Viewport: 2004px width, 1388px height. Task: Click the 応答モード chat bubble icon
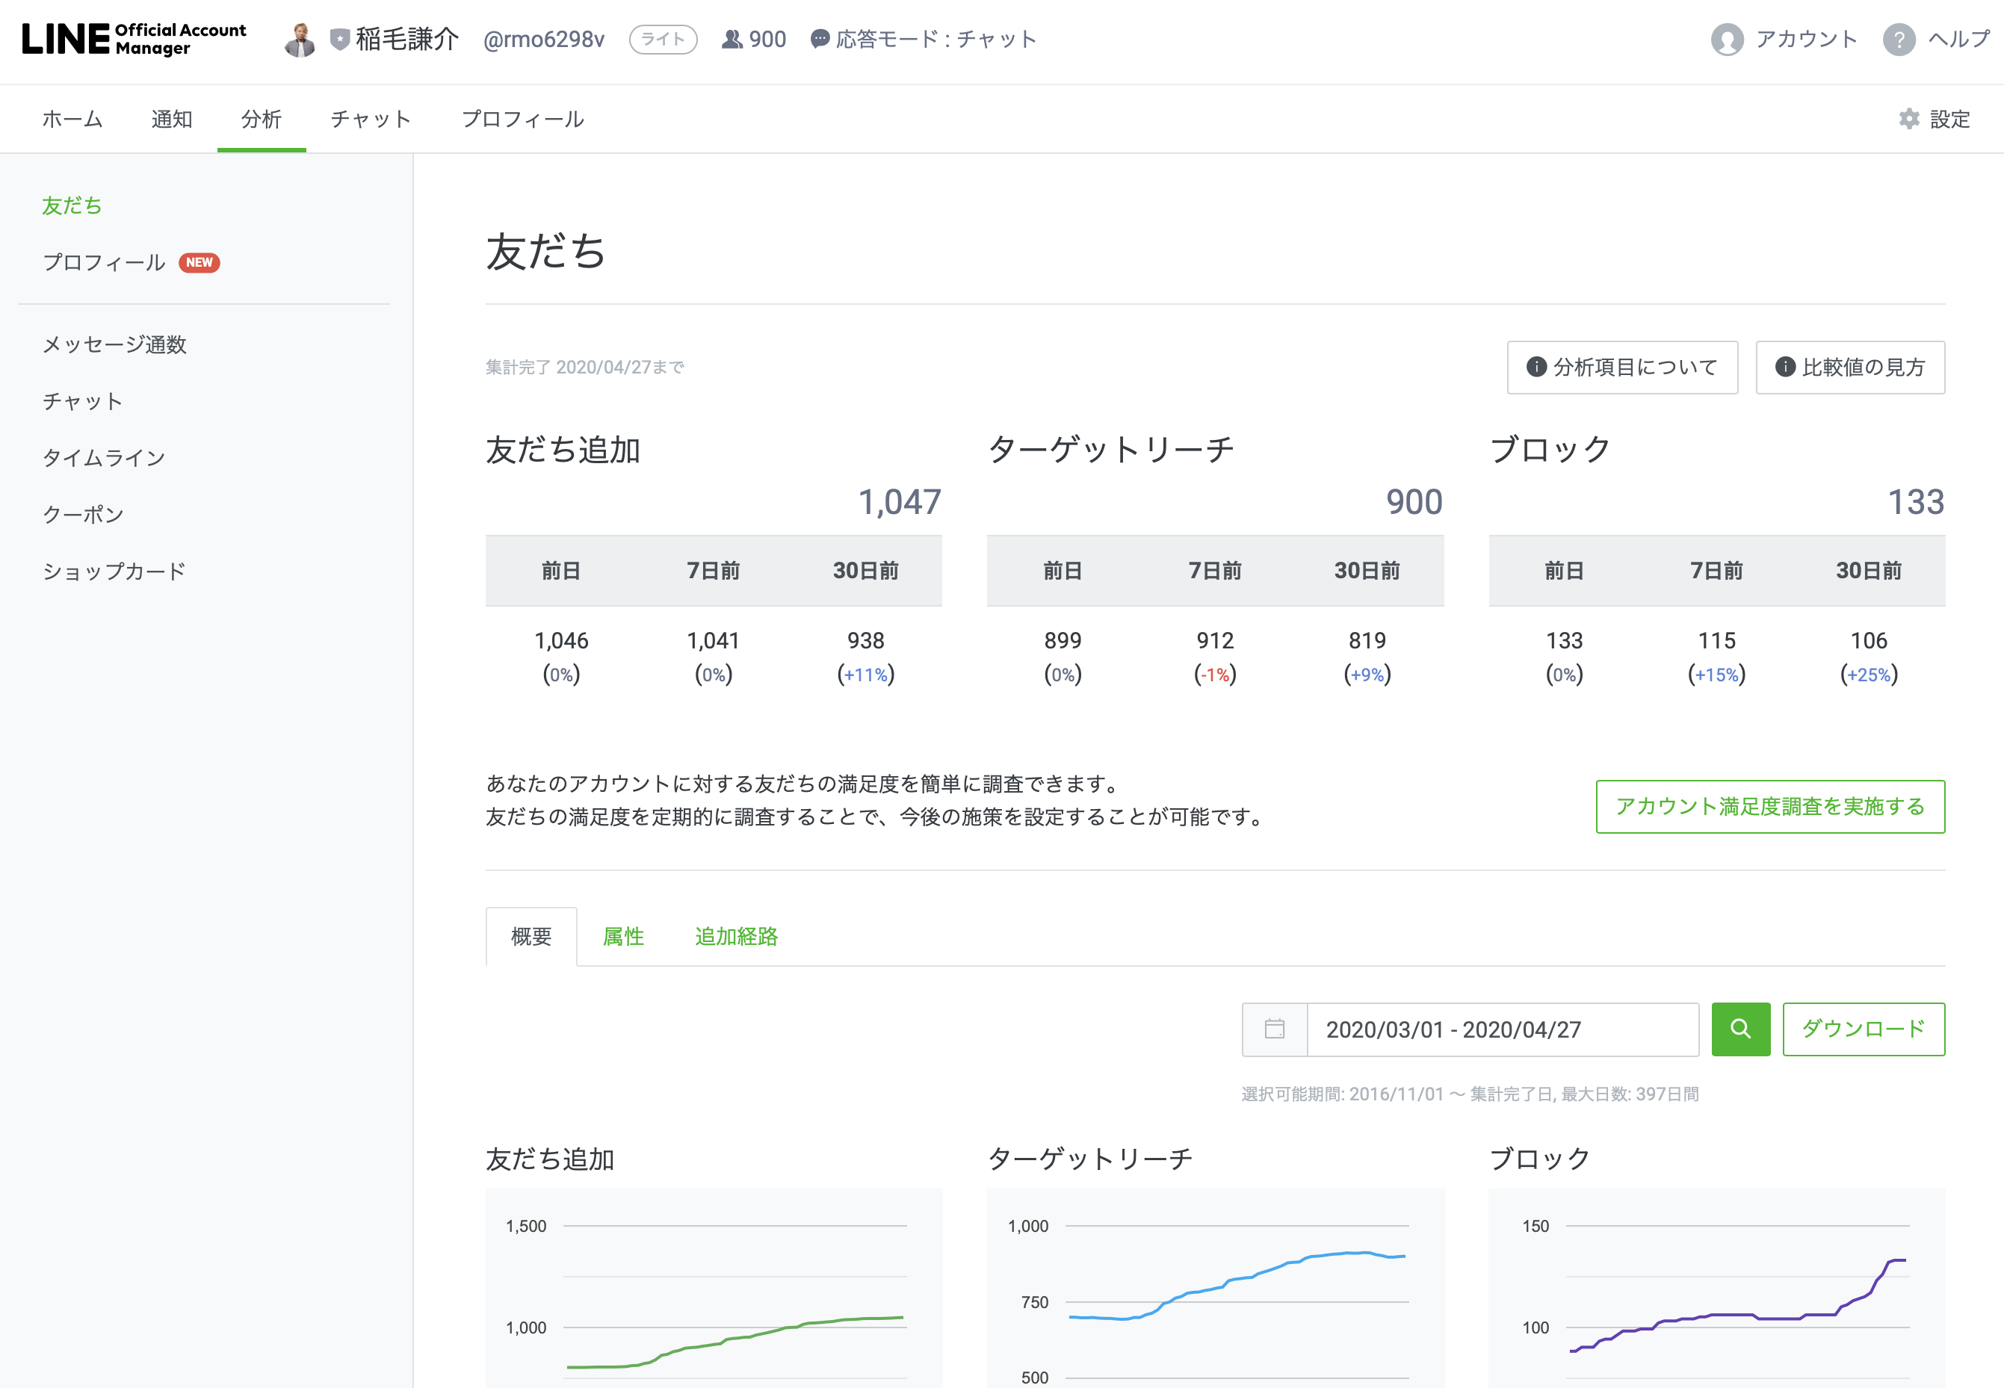point(820,39)
